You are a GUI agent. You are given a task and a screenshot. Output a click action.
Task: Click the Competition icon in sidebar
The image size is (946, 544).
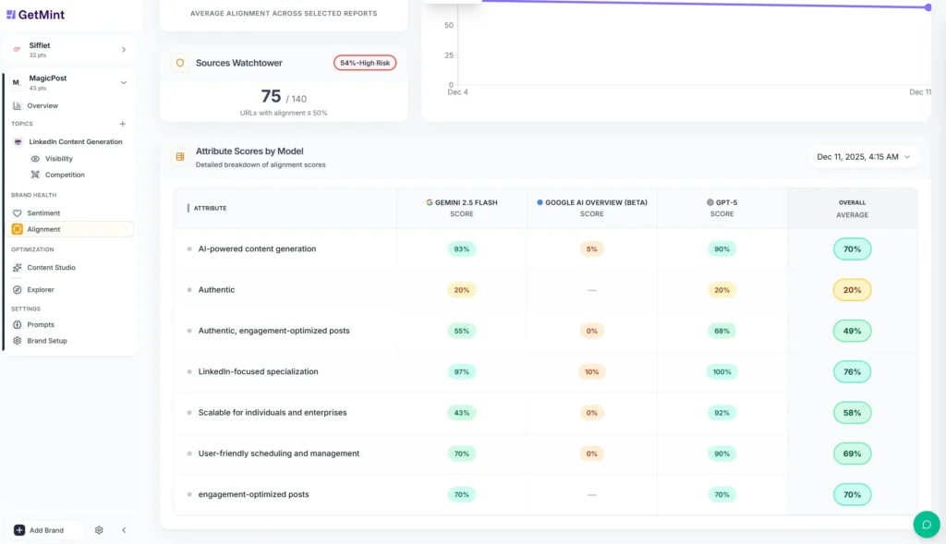coord(34,175)
